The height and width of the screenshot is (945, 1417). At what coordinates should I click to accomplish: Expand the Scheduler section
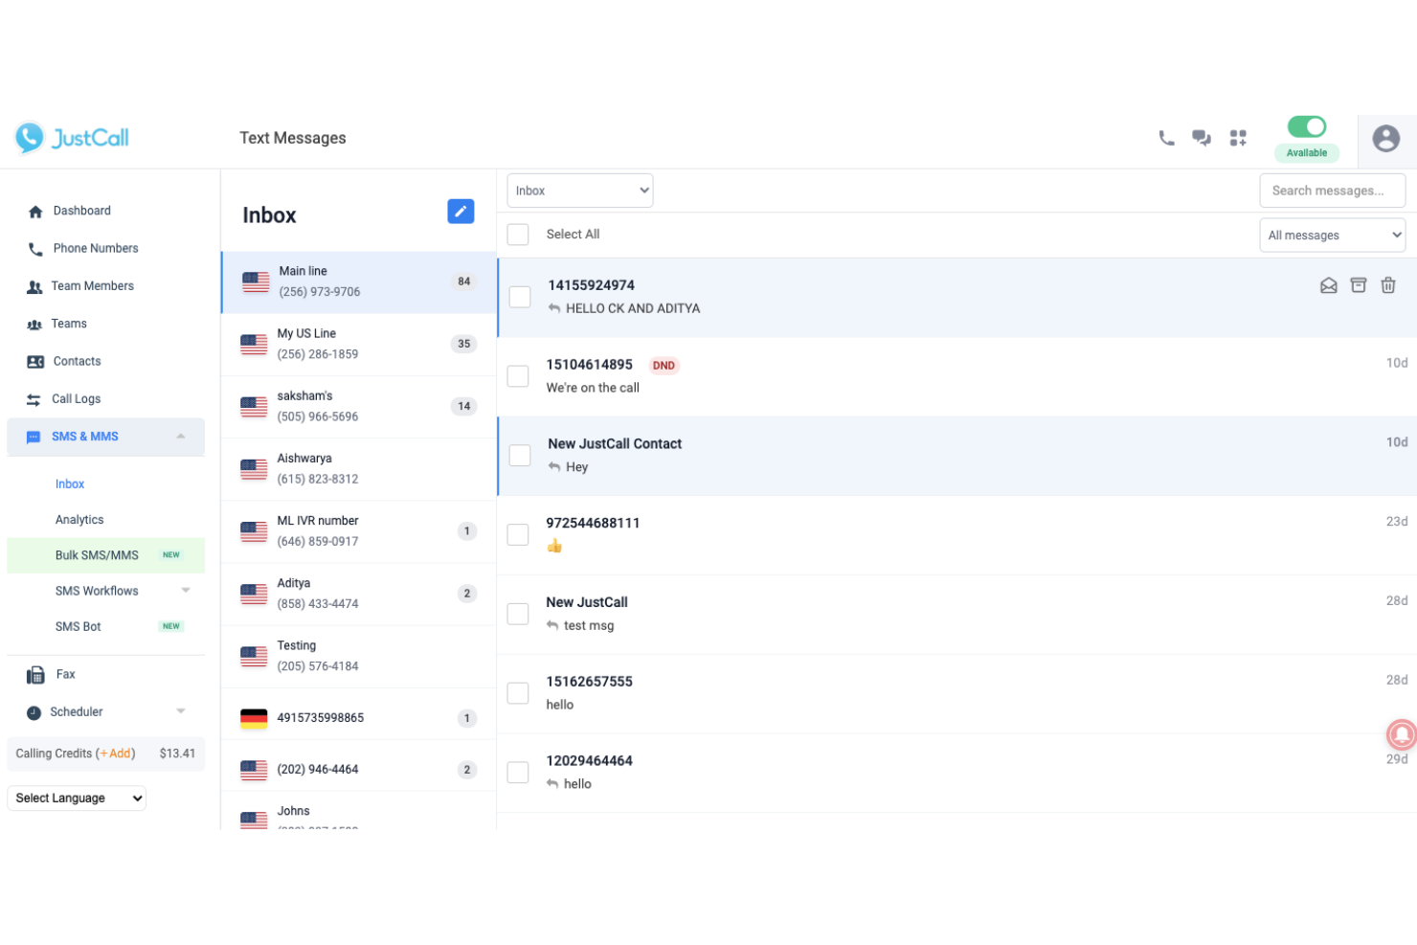(181, 711)
